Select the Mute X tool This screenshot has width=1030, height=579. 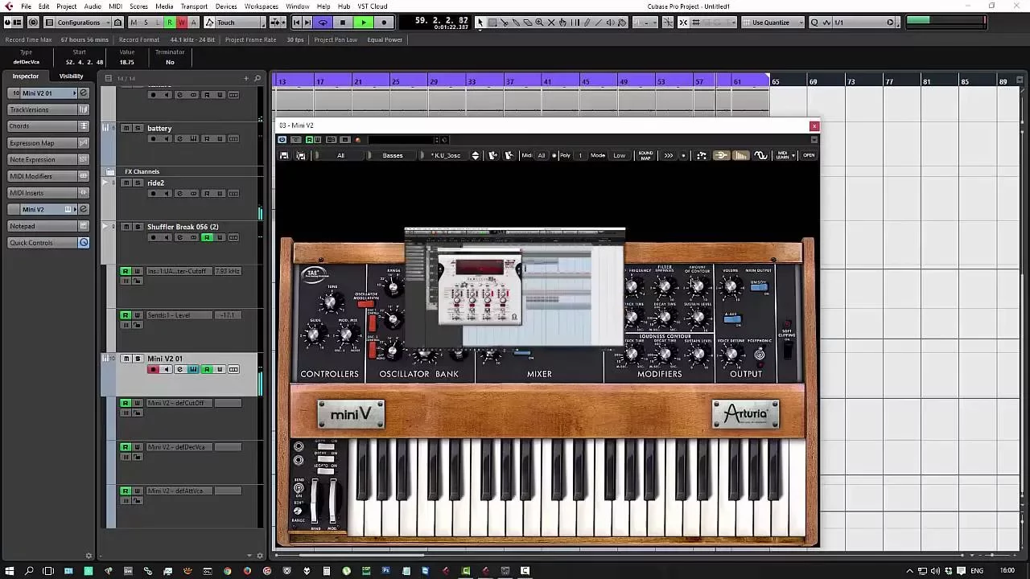pyautogui.click(x=551, y=23)
